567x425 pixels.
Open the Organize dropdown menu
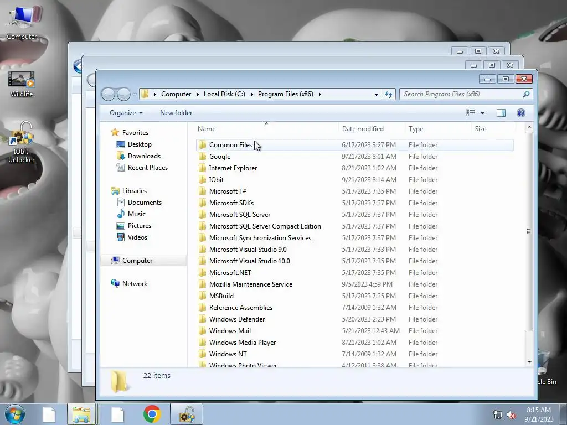click(x=126, y=113)
